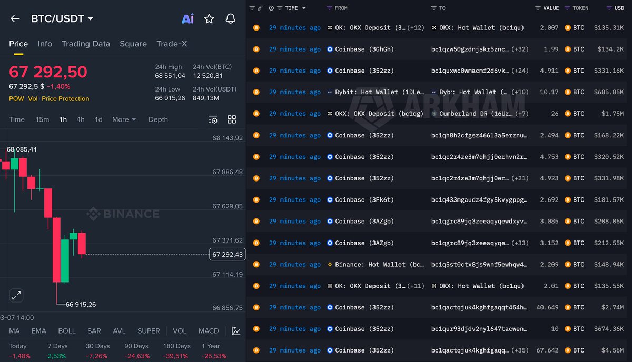Toggle BOLL indicator
The image size is (632, 362).
[67, 331]
